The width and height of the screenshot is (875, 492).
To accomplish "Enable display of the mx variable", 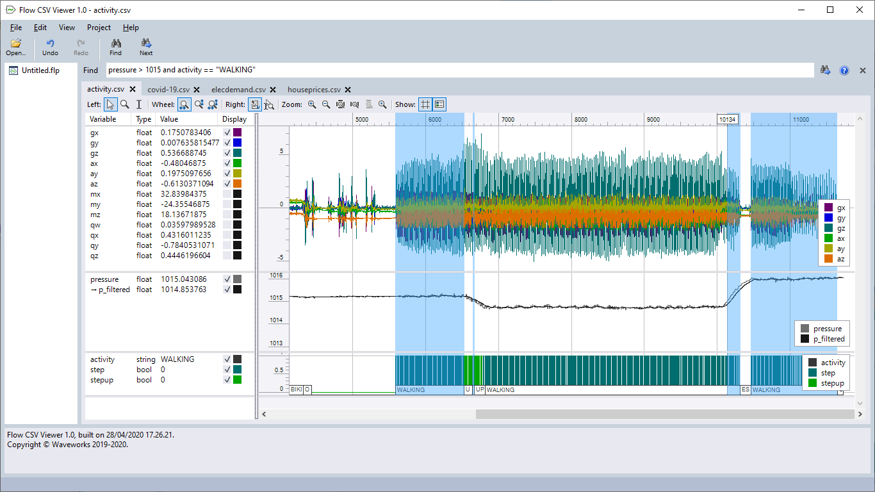I will click(227, 194).
